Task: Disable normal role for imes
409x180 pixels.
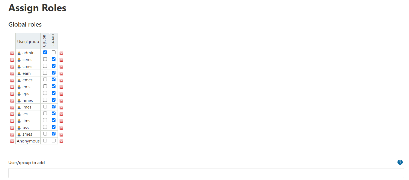Action: pos(54,107)
